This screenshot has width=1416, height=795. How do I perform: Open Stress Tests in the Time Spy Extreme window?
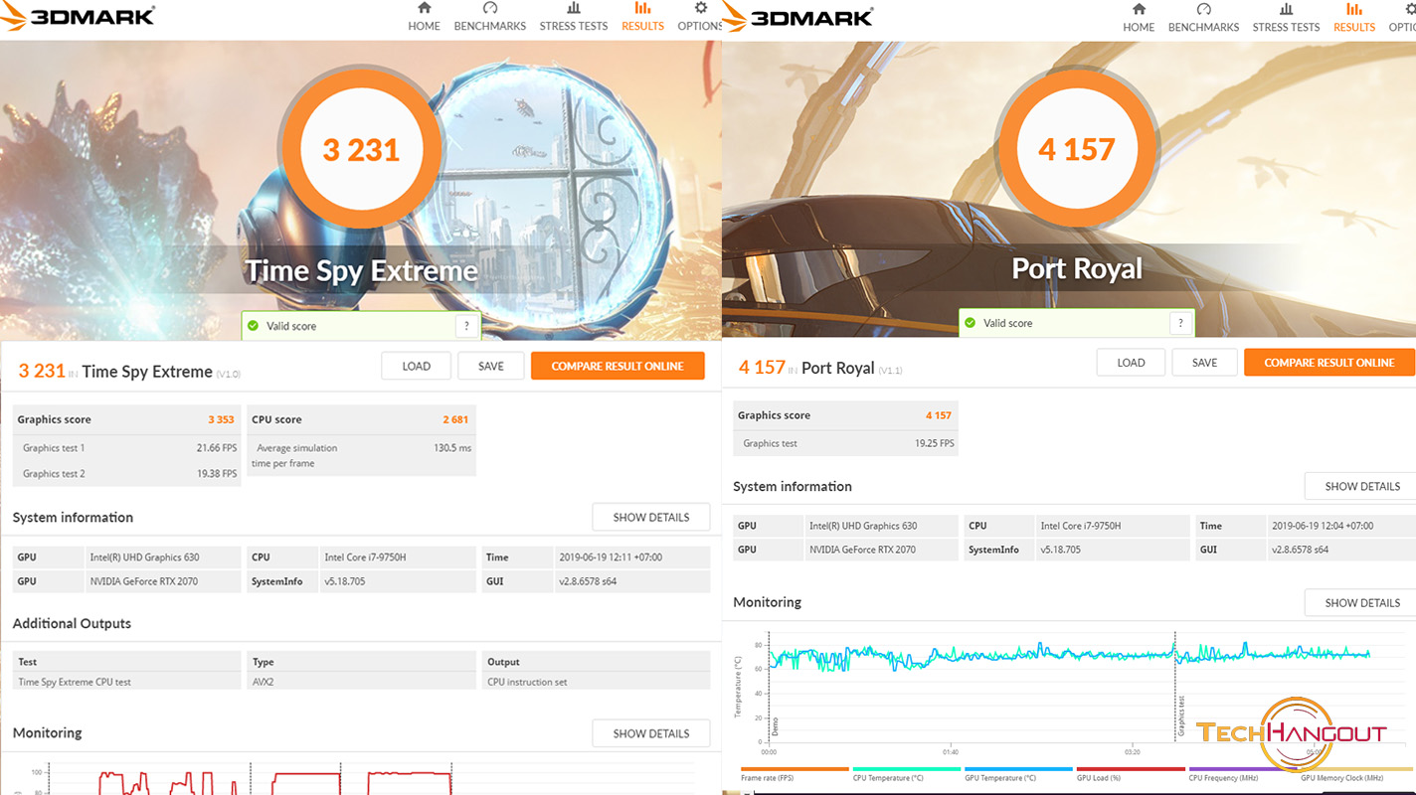pos(574,17)
